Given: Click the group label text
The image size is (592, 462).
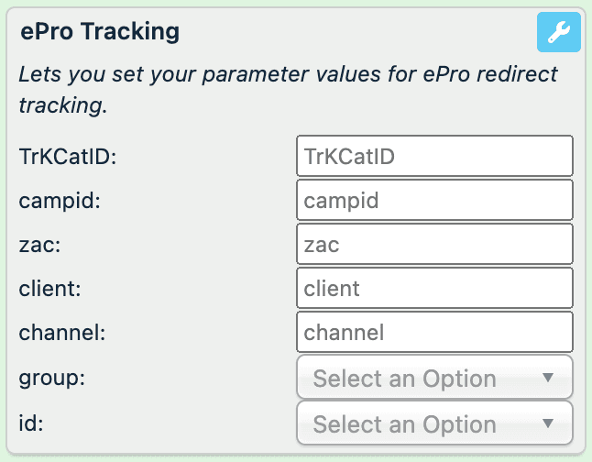Looking at the screenshot, I should tap(51, 378).
